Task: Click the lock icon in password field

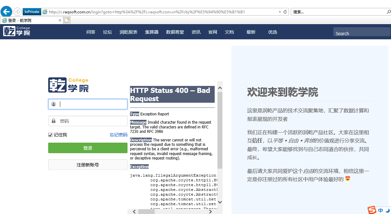Action: pos(54,121)
